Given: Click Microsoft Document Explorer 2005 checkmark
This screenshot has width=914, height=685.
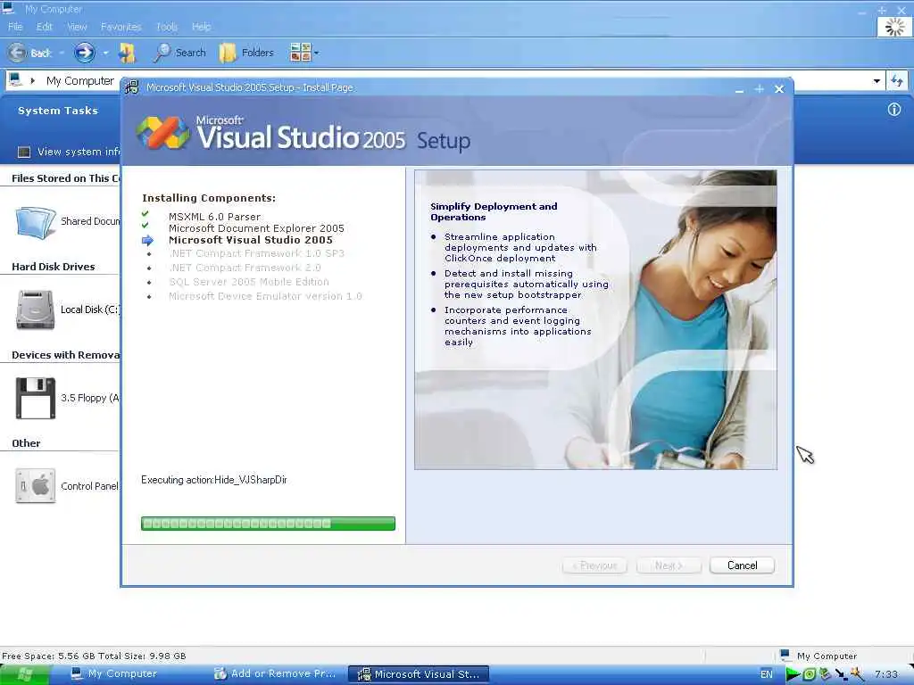Looking at the screenshot, I should [145, 226].
